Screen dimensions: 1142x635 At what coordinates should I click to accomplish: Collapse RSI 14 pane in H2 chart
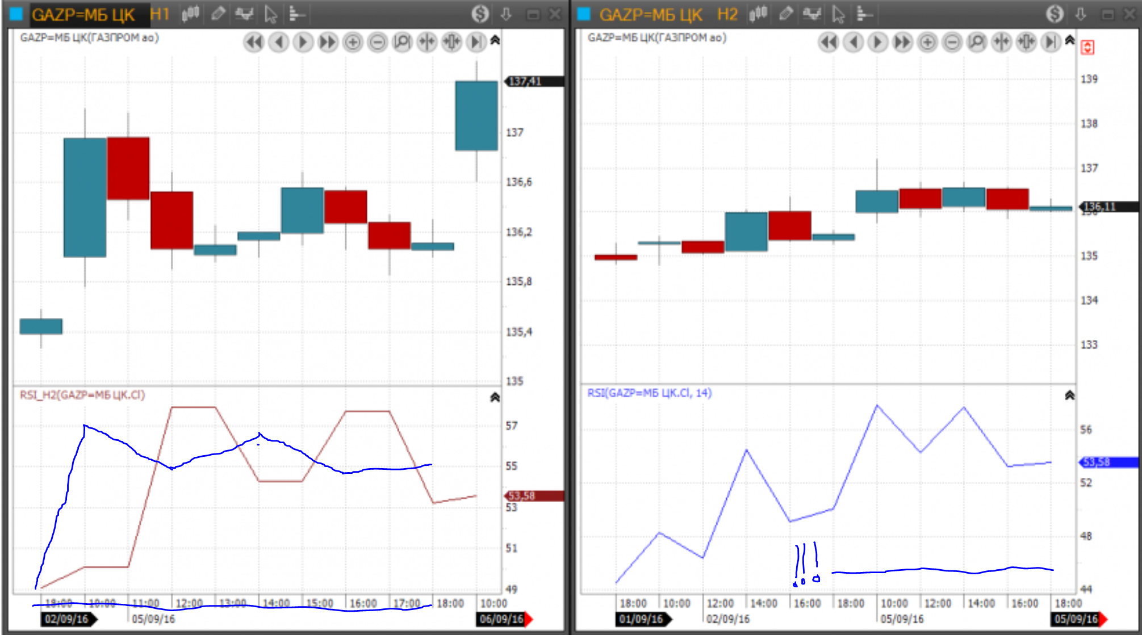pyautogui.click(x=1069, y=395)
